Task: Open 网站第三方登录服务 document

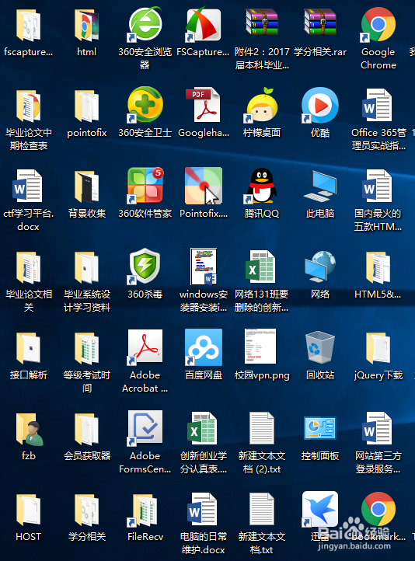Action: coord(378,429)
